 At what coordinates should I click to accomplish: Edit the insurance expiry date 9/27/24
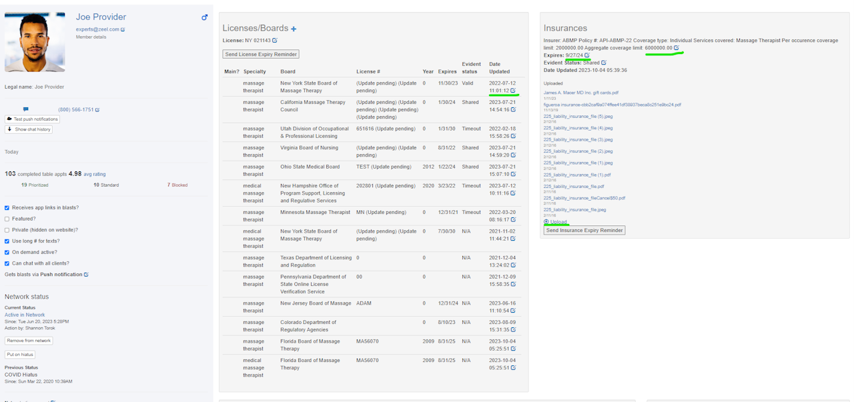click(587, 55)
